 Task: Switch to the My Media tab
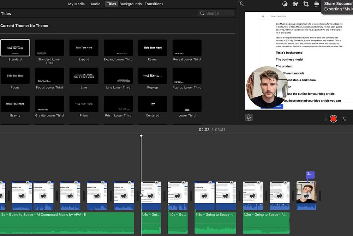click(76, 4)
